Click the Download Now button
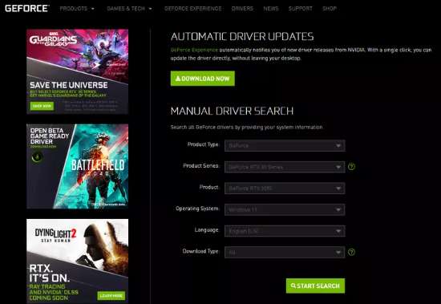 click(203, 79)
